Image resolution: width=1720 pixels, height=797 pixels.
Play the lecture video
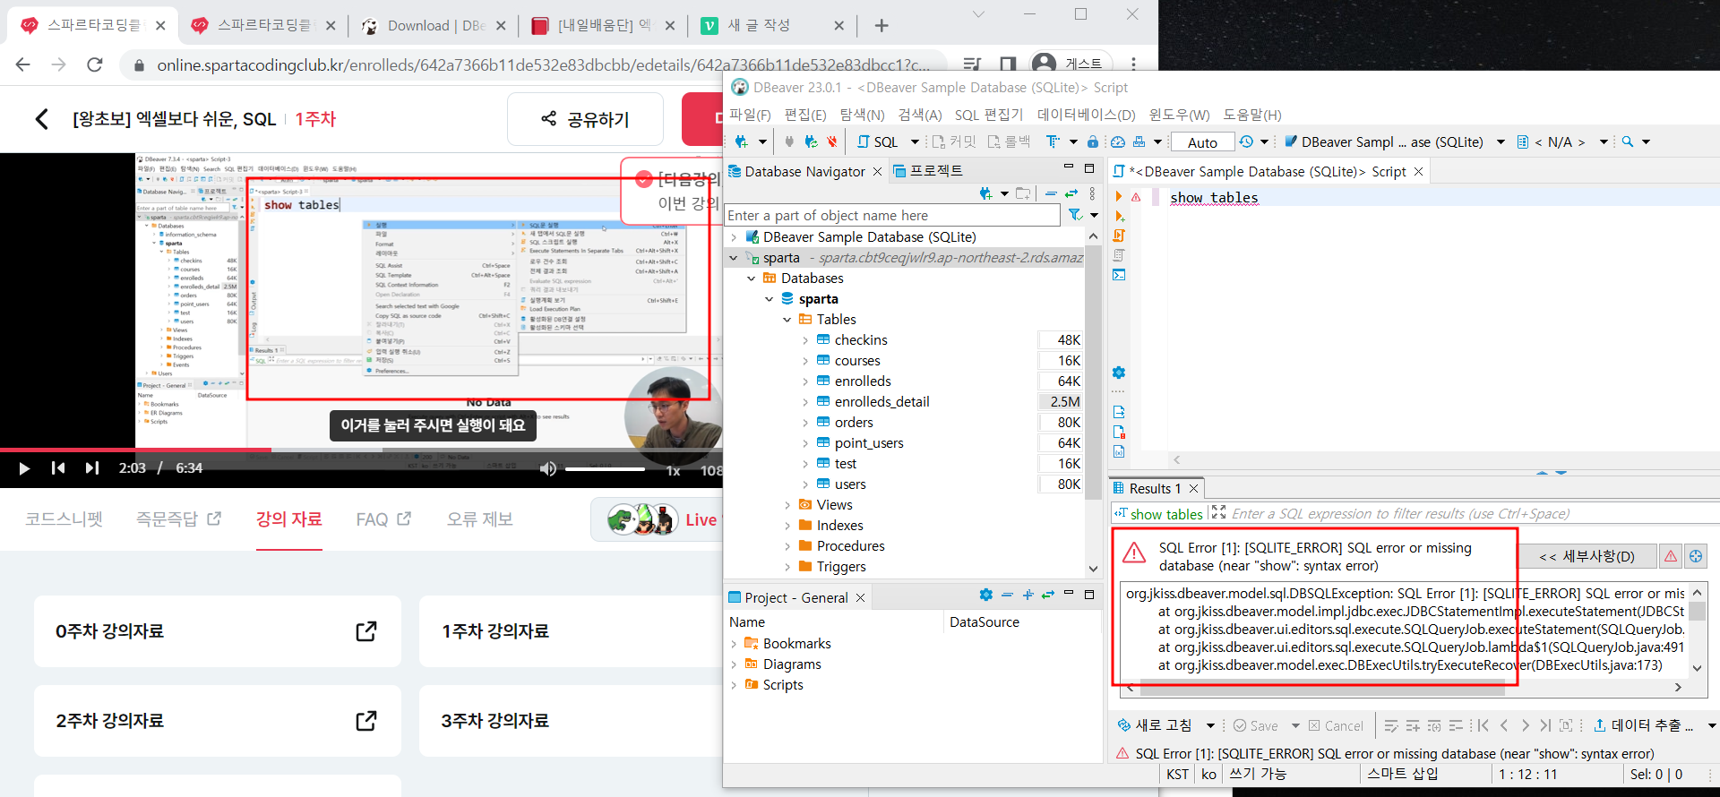click(x=24, y=468)
